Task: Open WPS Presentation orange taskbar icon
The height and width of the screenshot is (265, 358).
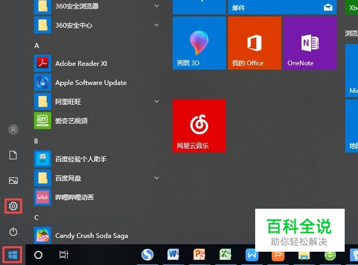Action: [x=278, y=257]
